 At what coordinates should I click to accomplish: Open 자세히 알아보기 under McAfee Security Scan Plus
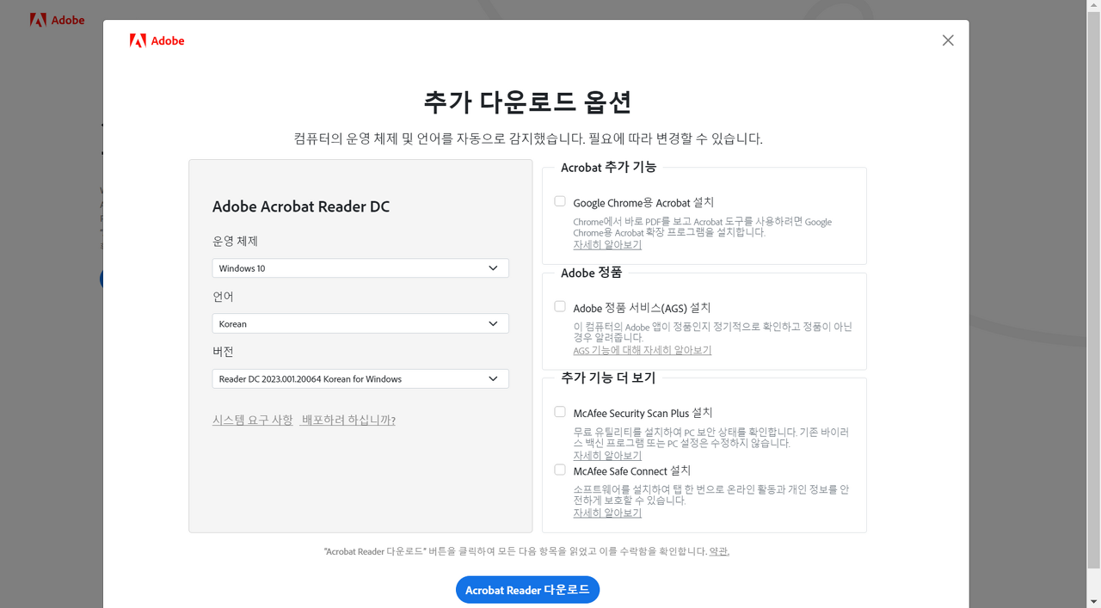[607, 456]
